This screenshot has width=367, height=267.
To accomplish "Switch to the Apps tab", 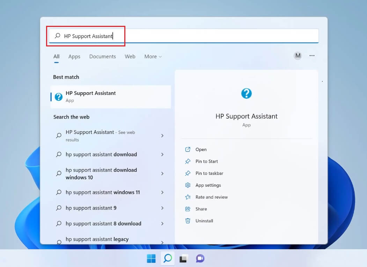I will coord(74,56).
